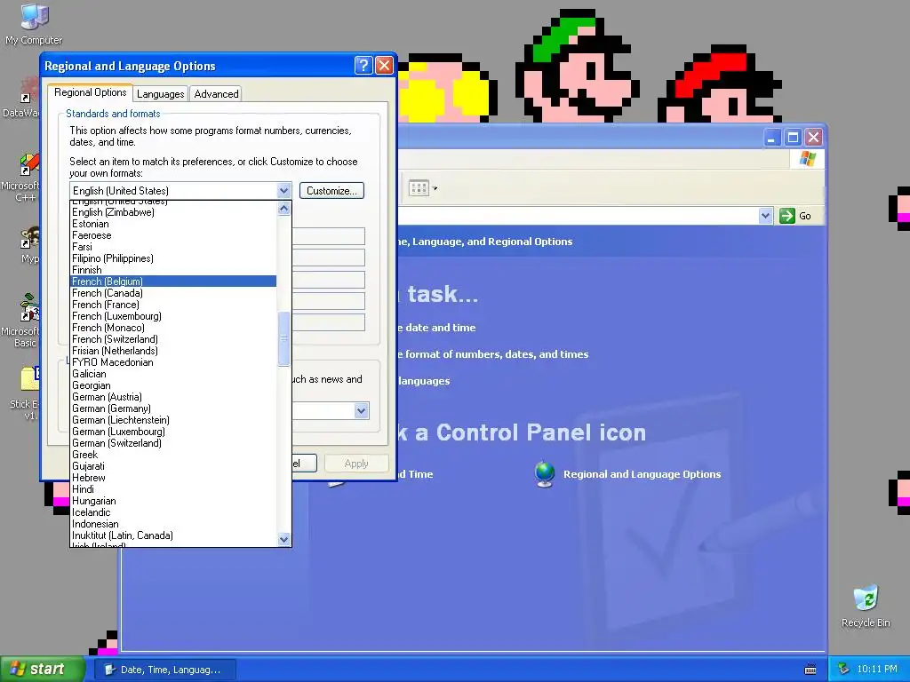The width and height of the screenshot is (910, 682).
Task: Select German (Liechtenstein) from list
Action: click(x=173, y=420)
